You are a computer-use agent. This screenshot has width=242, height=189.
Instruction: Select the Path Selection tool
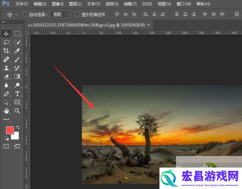pos(6,102)
